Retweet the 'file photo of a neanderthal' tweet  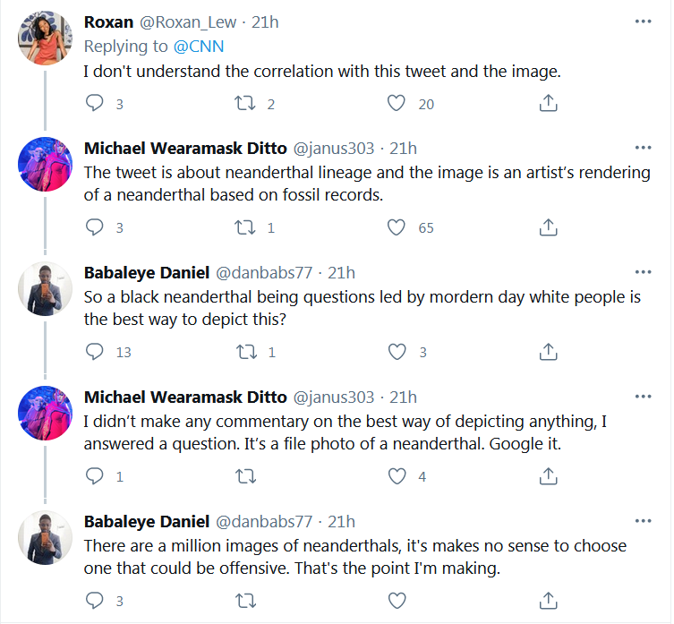coord(246,476)
